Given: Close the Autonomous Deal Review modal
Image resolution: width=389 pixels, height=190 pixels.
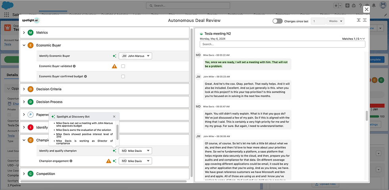Looking at the screenshot, I should (366, 10).
